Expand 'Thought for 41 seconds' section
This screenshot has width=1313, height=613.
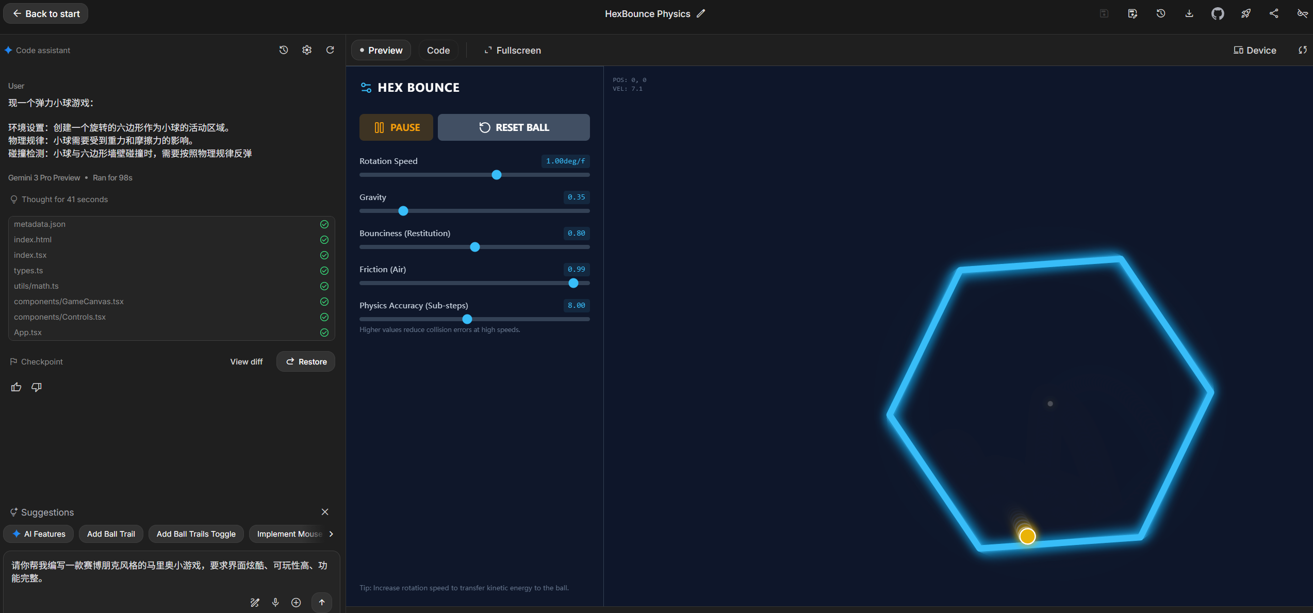tap(59, 200)
